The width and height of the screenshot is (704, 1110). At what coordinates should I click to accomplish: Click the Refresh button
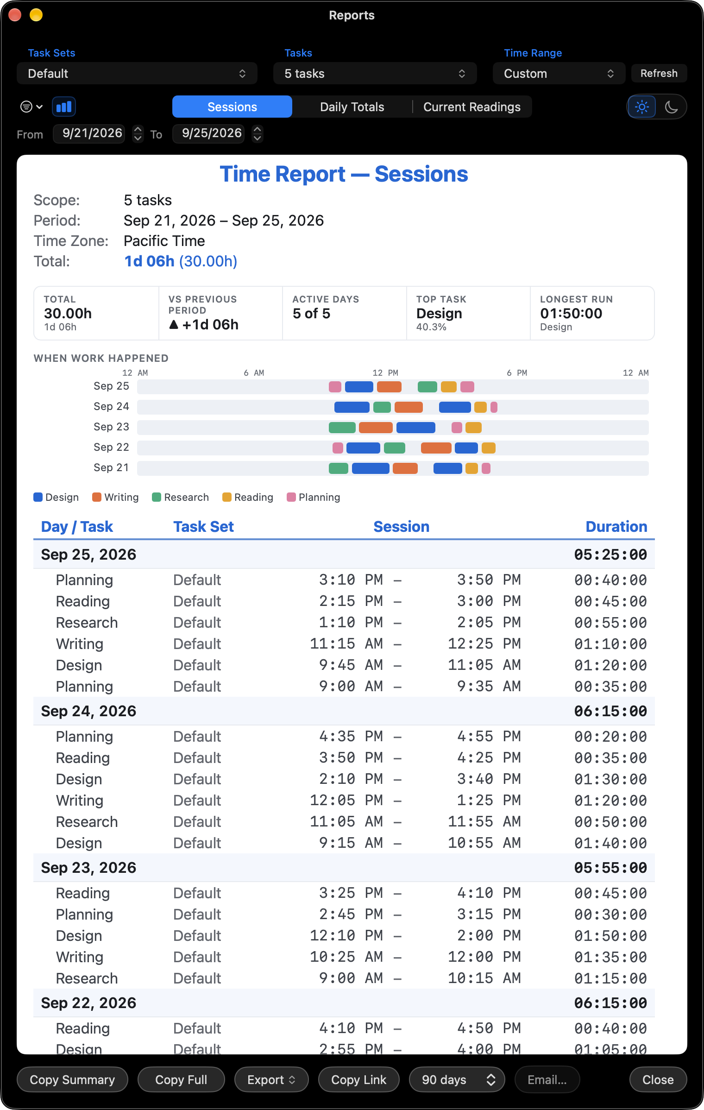659,74
